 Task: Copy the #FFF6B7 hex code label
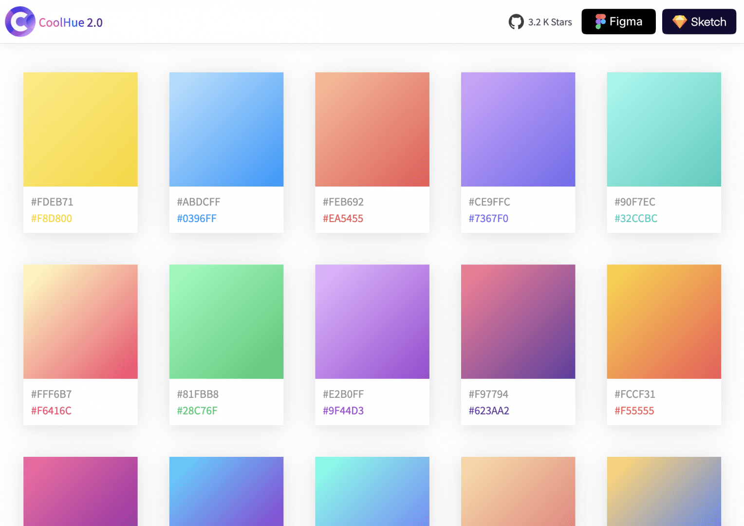point(51,394)
